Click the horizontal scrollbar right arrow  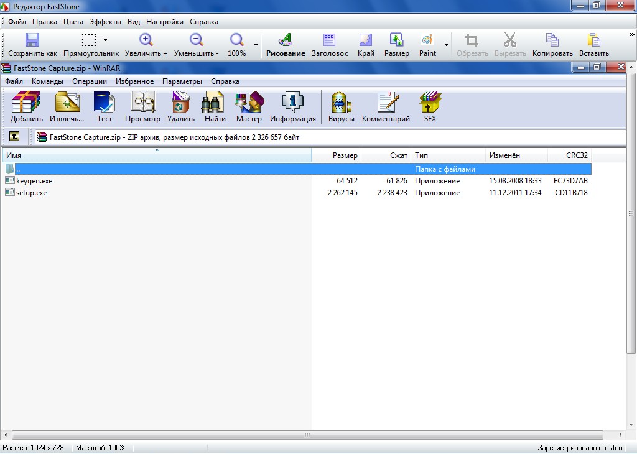point(620,435)
